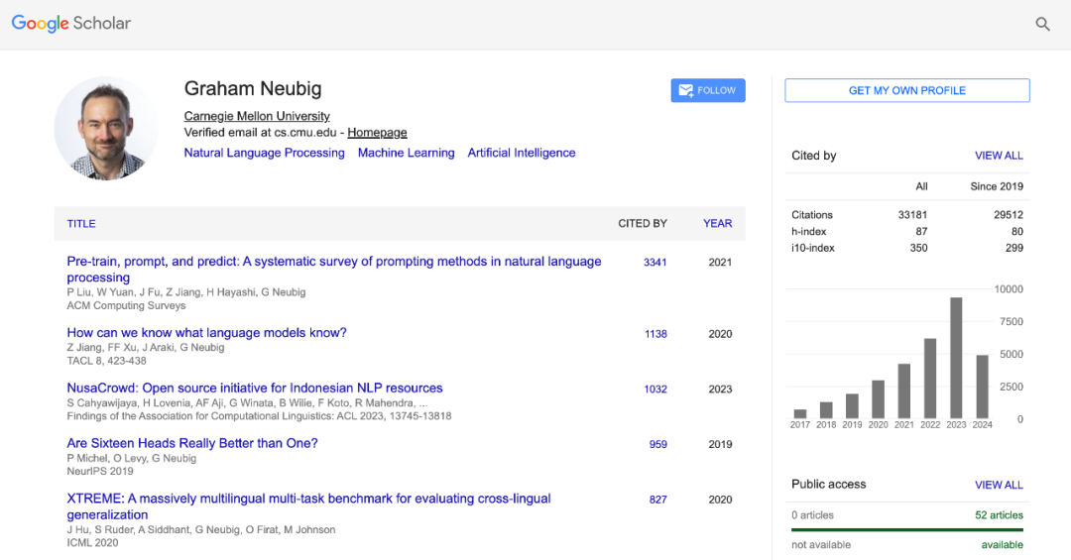Click Get My Own Profile button

point(906,90)
